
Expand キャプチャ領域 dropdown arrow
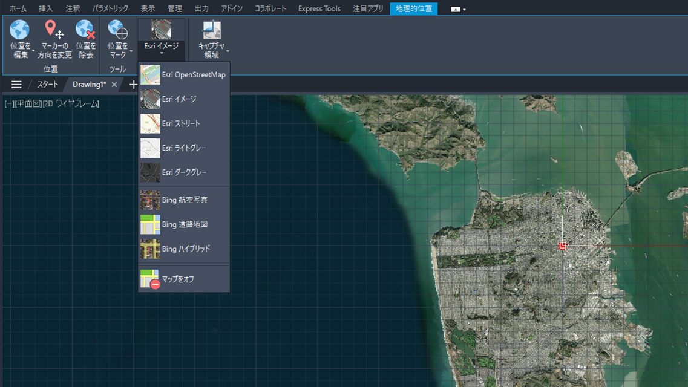228,51
